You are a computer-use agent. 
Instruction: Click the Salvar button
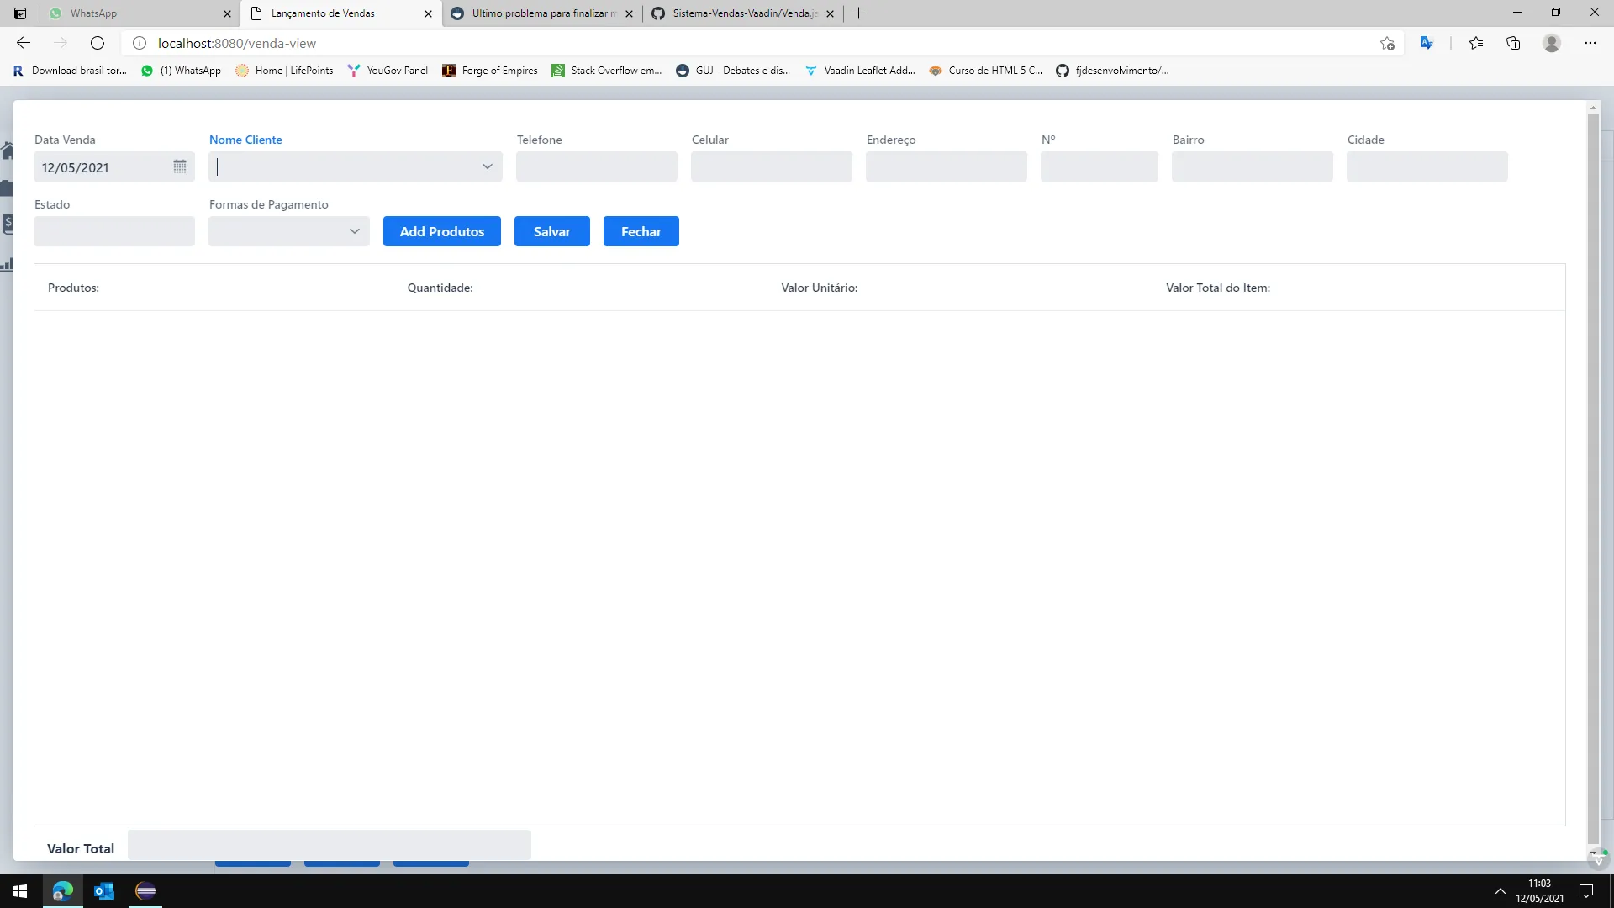[x=551, y=231]
